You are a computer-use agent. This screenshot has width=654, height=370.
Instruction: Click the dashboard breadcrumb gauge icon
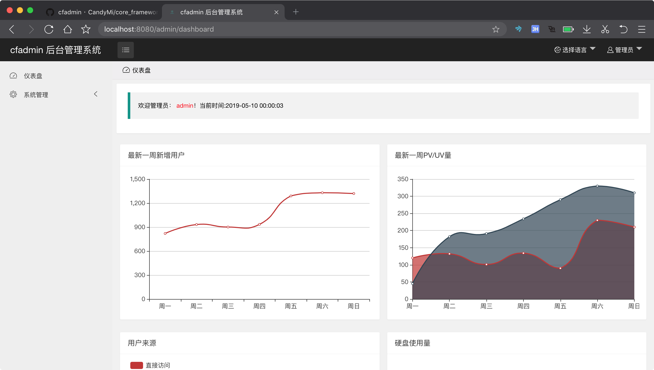click(x=126, y=70)
